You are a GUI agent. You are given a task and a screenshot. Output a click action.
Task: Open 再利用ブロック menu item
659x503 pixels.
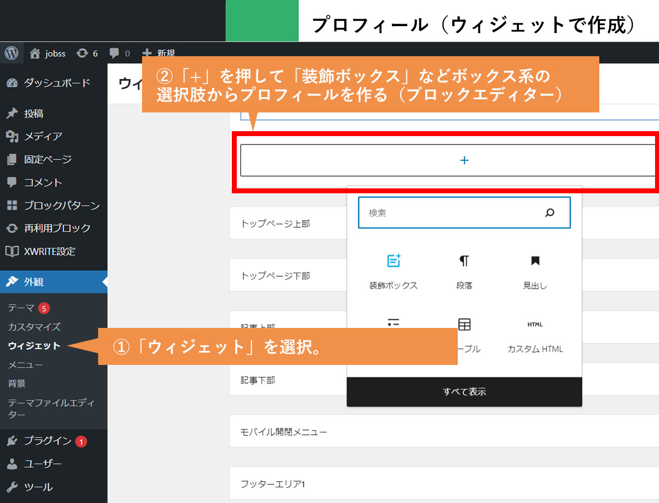pyautogui.click(x=54, y=228)
